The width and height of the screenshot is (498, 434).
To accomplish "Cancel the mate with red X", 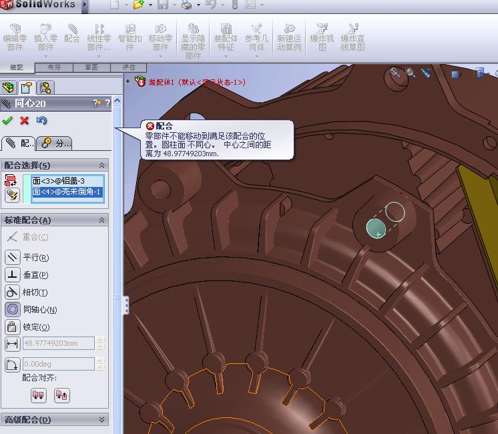I will point(25,121).
